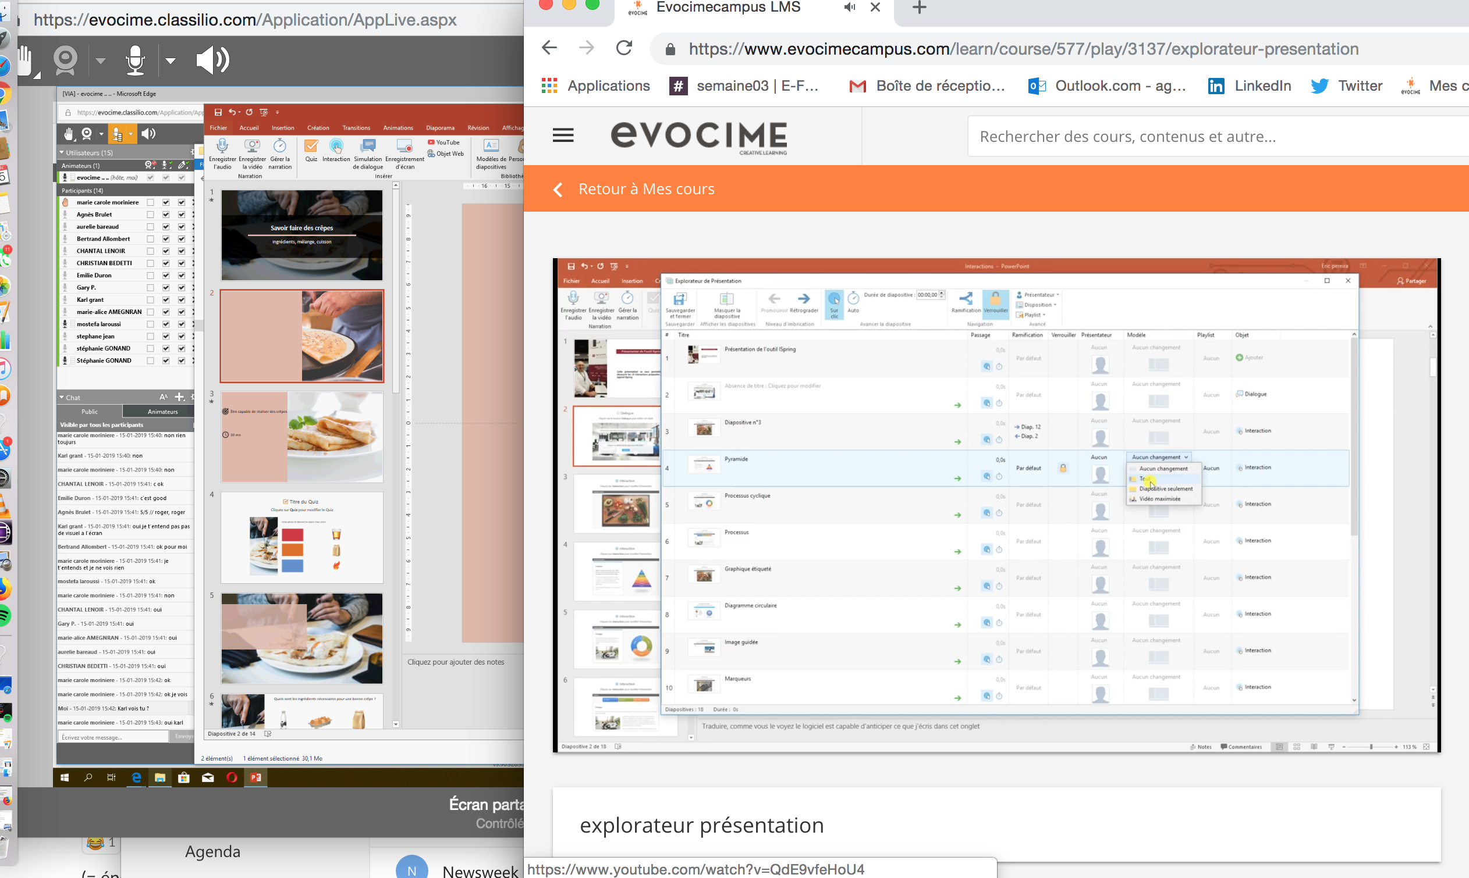Click orange highlighted microphone in shared Edge window
1469x878 pixels.
117,134
